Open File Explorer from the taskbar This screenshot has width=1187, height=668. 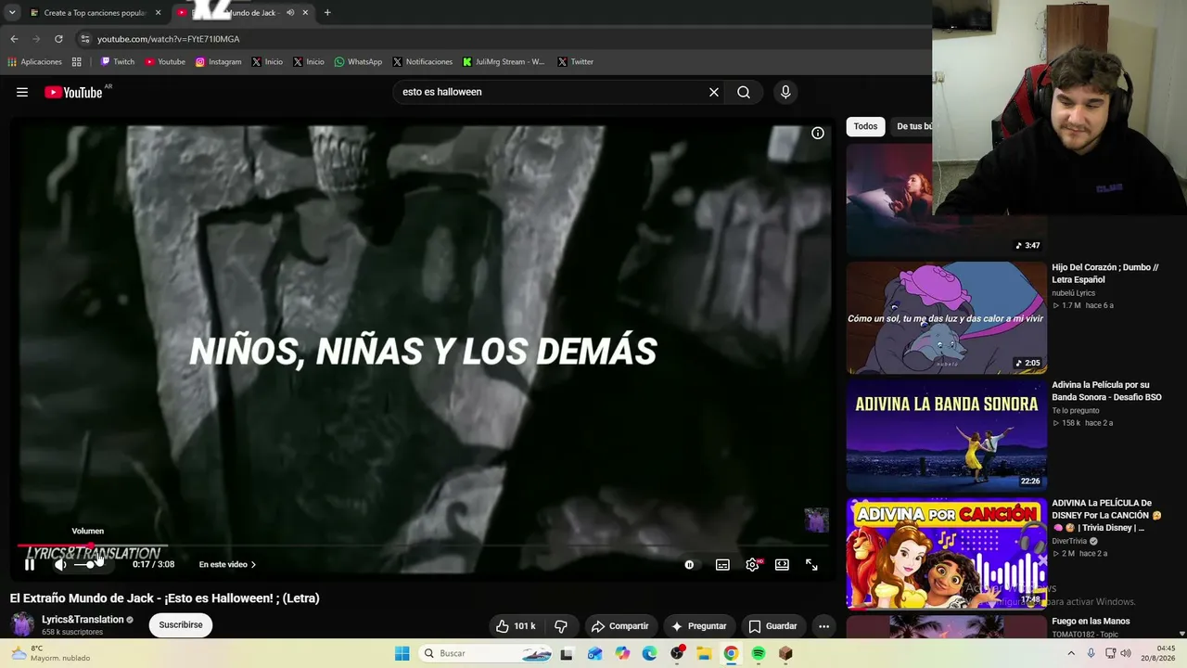704,653
